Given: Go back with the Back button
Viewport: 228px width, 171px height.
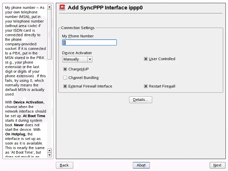Looking at the screenshot, I should (x=64, y=165).
